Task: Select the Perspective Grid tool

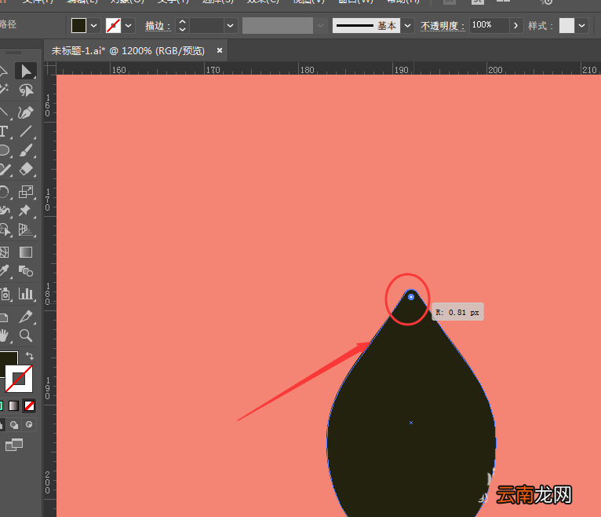Action: pyautogui.click(x=26, y=229)
